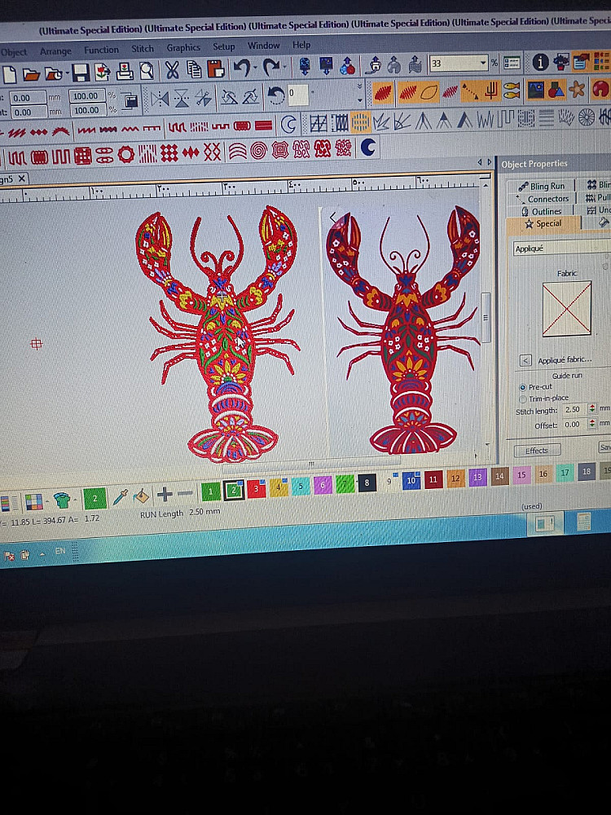
Task: Open the Arrange menu
Action: click(x=55, y=51)
